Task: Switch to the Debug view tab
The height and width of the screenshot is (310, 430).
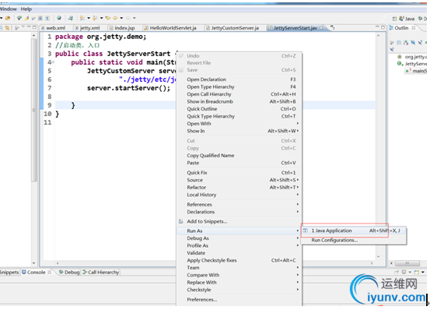Action: 69,272
